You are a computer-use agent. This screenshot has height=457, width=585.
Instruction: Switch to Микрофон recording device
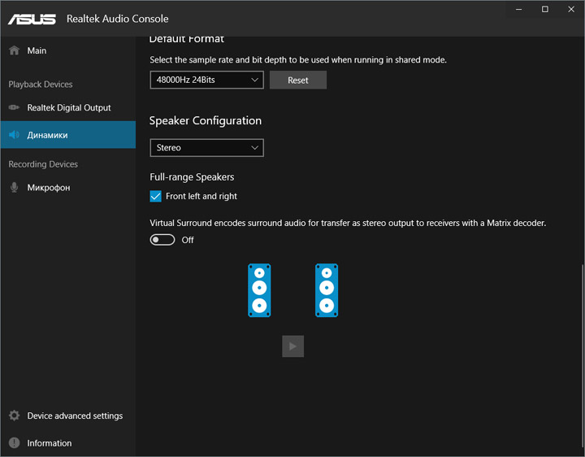[x=49, y=188]
